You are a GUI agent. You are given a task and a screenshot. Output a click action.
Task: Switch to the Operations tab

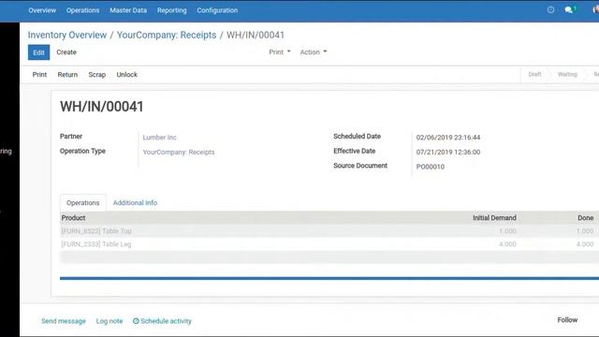tap(83, 203)
